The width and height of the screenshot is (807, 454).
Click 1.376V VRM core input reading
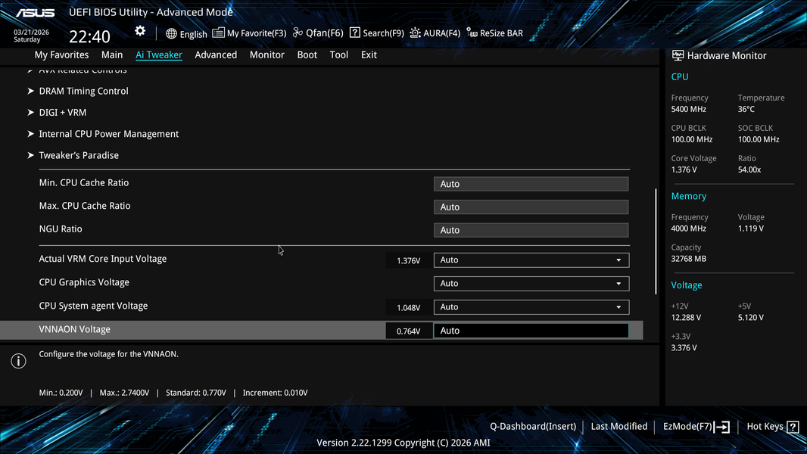(409, 261)
